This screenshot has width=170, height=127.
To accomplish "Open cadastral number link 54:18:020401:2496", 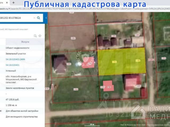I will pos(15,59).
